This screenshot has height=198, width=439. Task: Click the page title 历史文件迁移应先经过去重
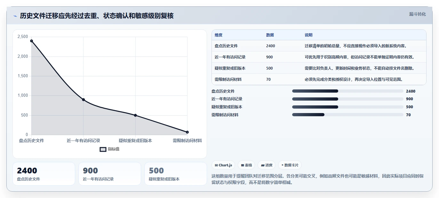[x=97, y=16]
